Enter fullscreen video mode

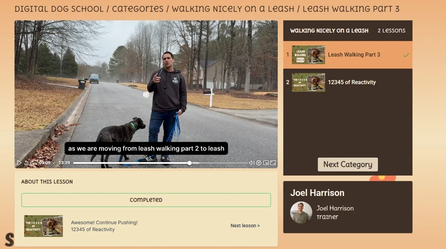tap(273, 163)
